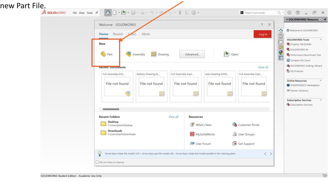Create a new Part document

tap(106, 54)
